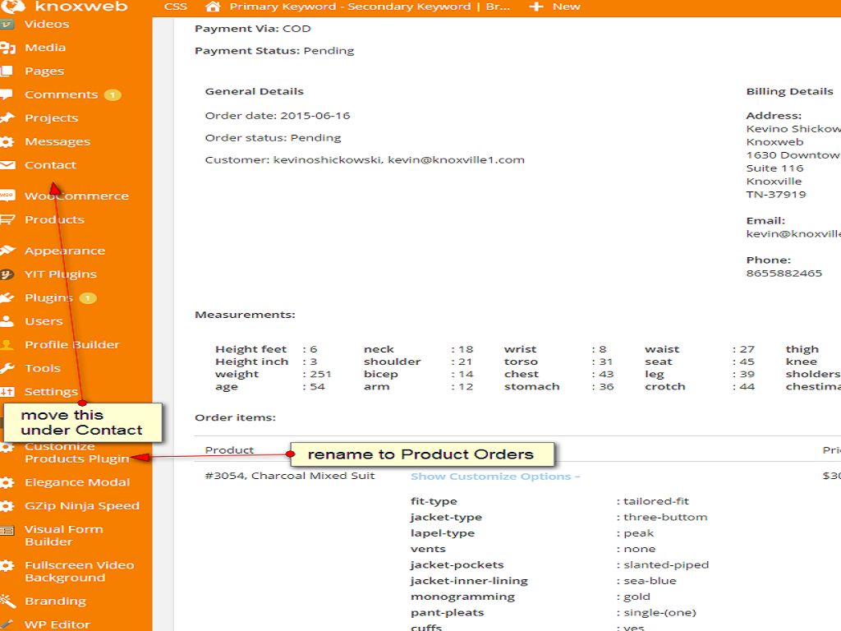
Task: Click the GZip Ninja Speed gear icon
Action: tap(7, 506)
